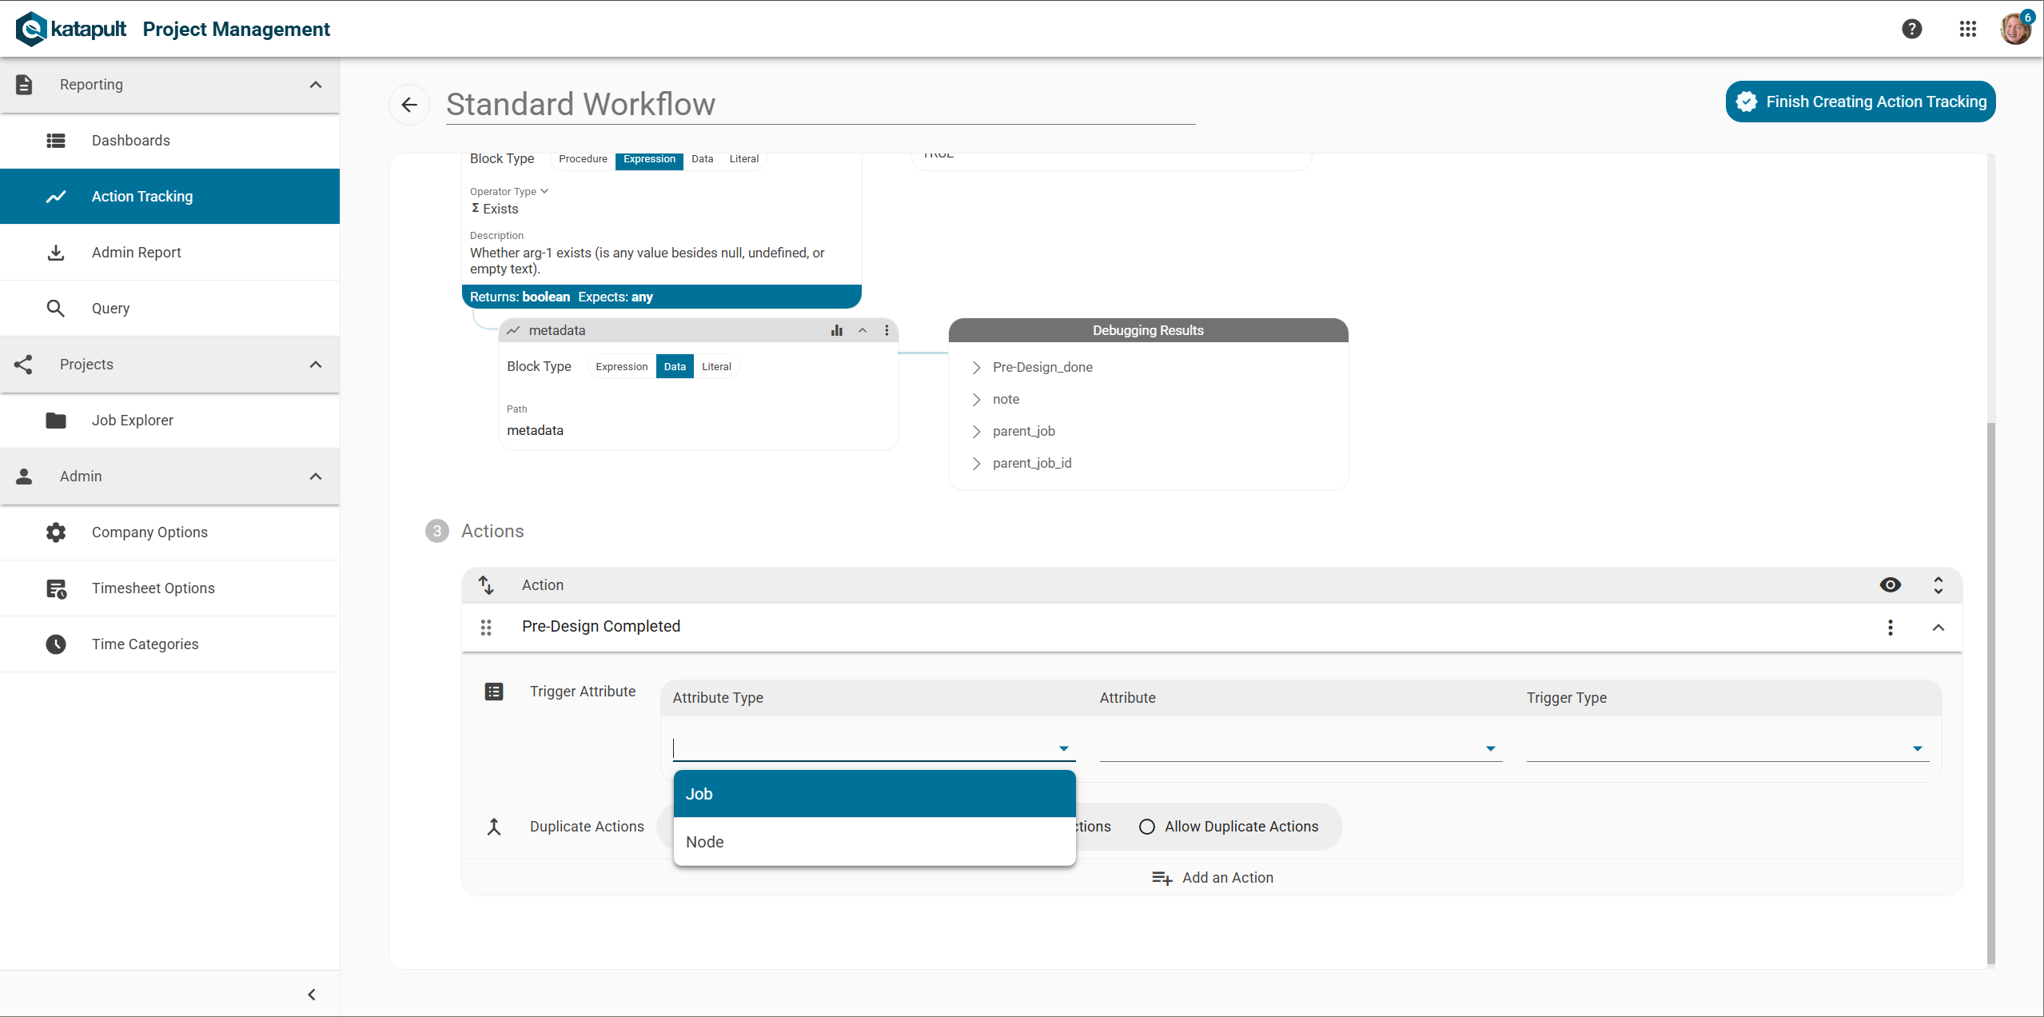Viewport: 2044px width, 1017px height.
Task: Toggle the eye visibility icon in Actions
Action: pos(1890,585)
